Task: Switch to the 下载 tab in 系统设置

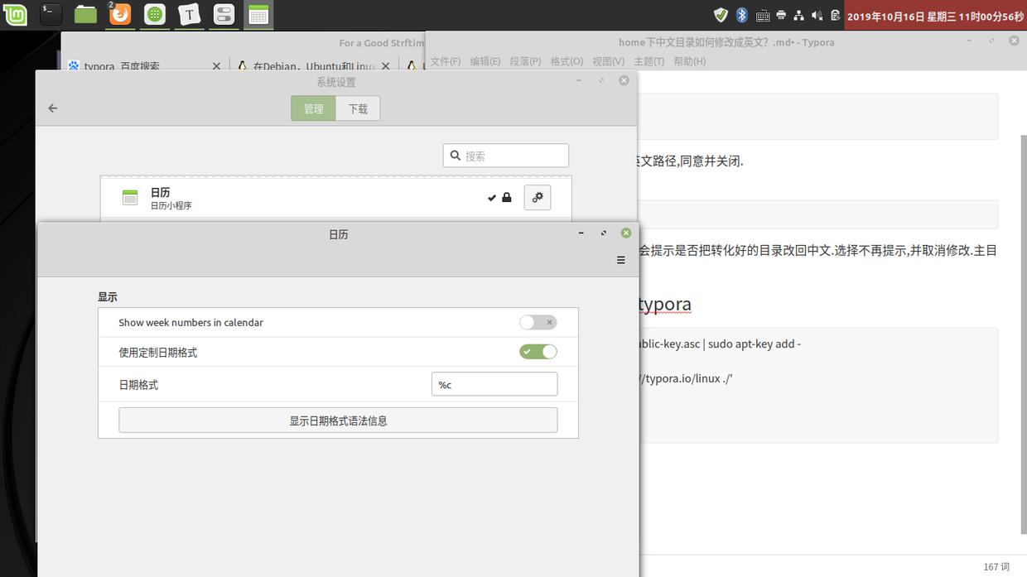Action: click(358, 108)
